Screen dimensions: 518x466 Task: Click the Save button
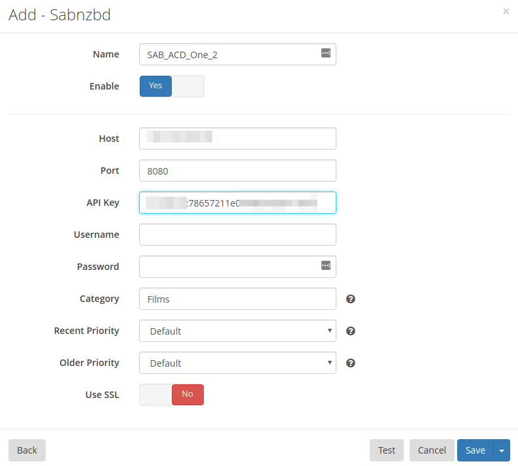(476, 450)
